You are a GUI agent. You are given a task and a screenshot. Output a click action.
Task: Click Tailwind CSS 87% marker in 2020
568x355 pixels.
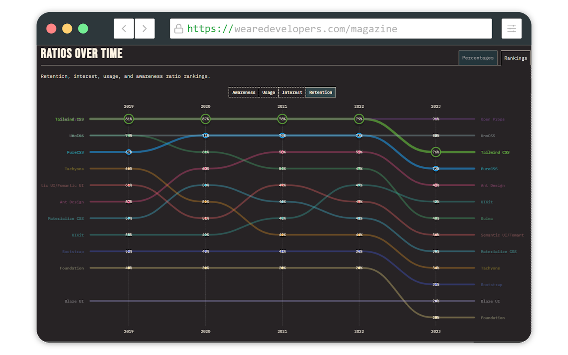coord(206,119)
